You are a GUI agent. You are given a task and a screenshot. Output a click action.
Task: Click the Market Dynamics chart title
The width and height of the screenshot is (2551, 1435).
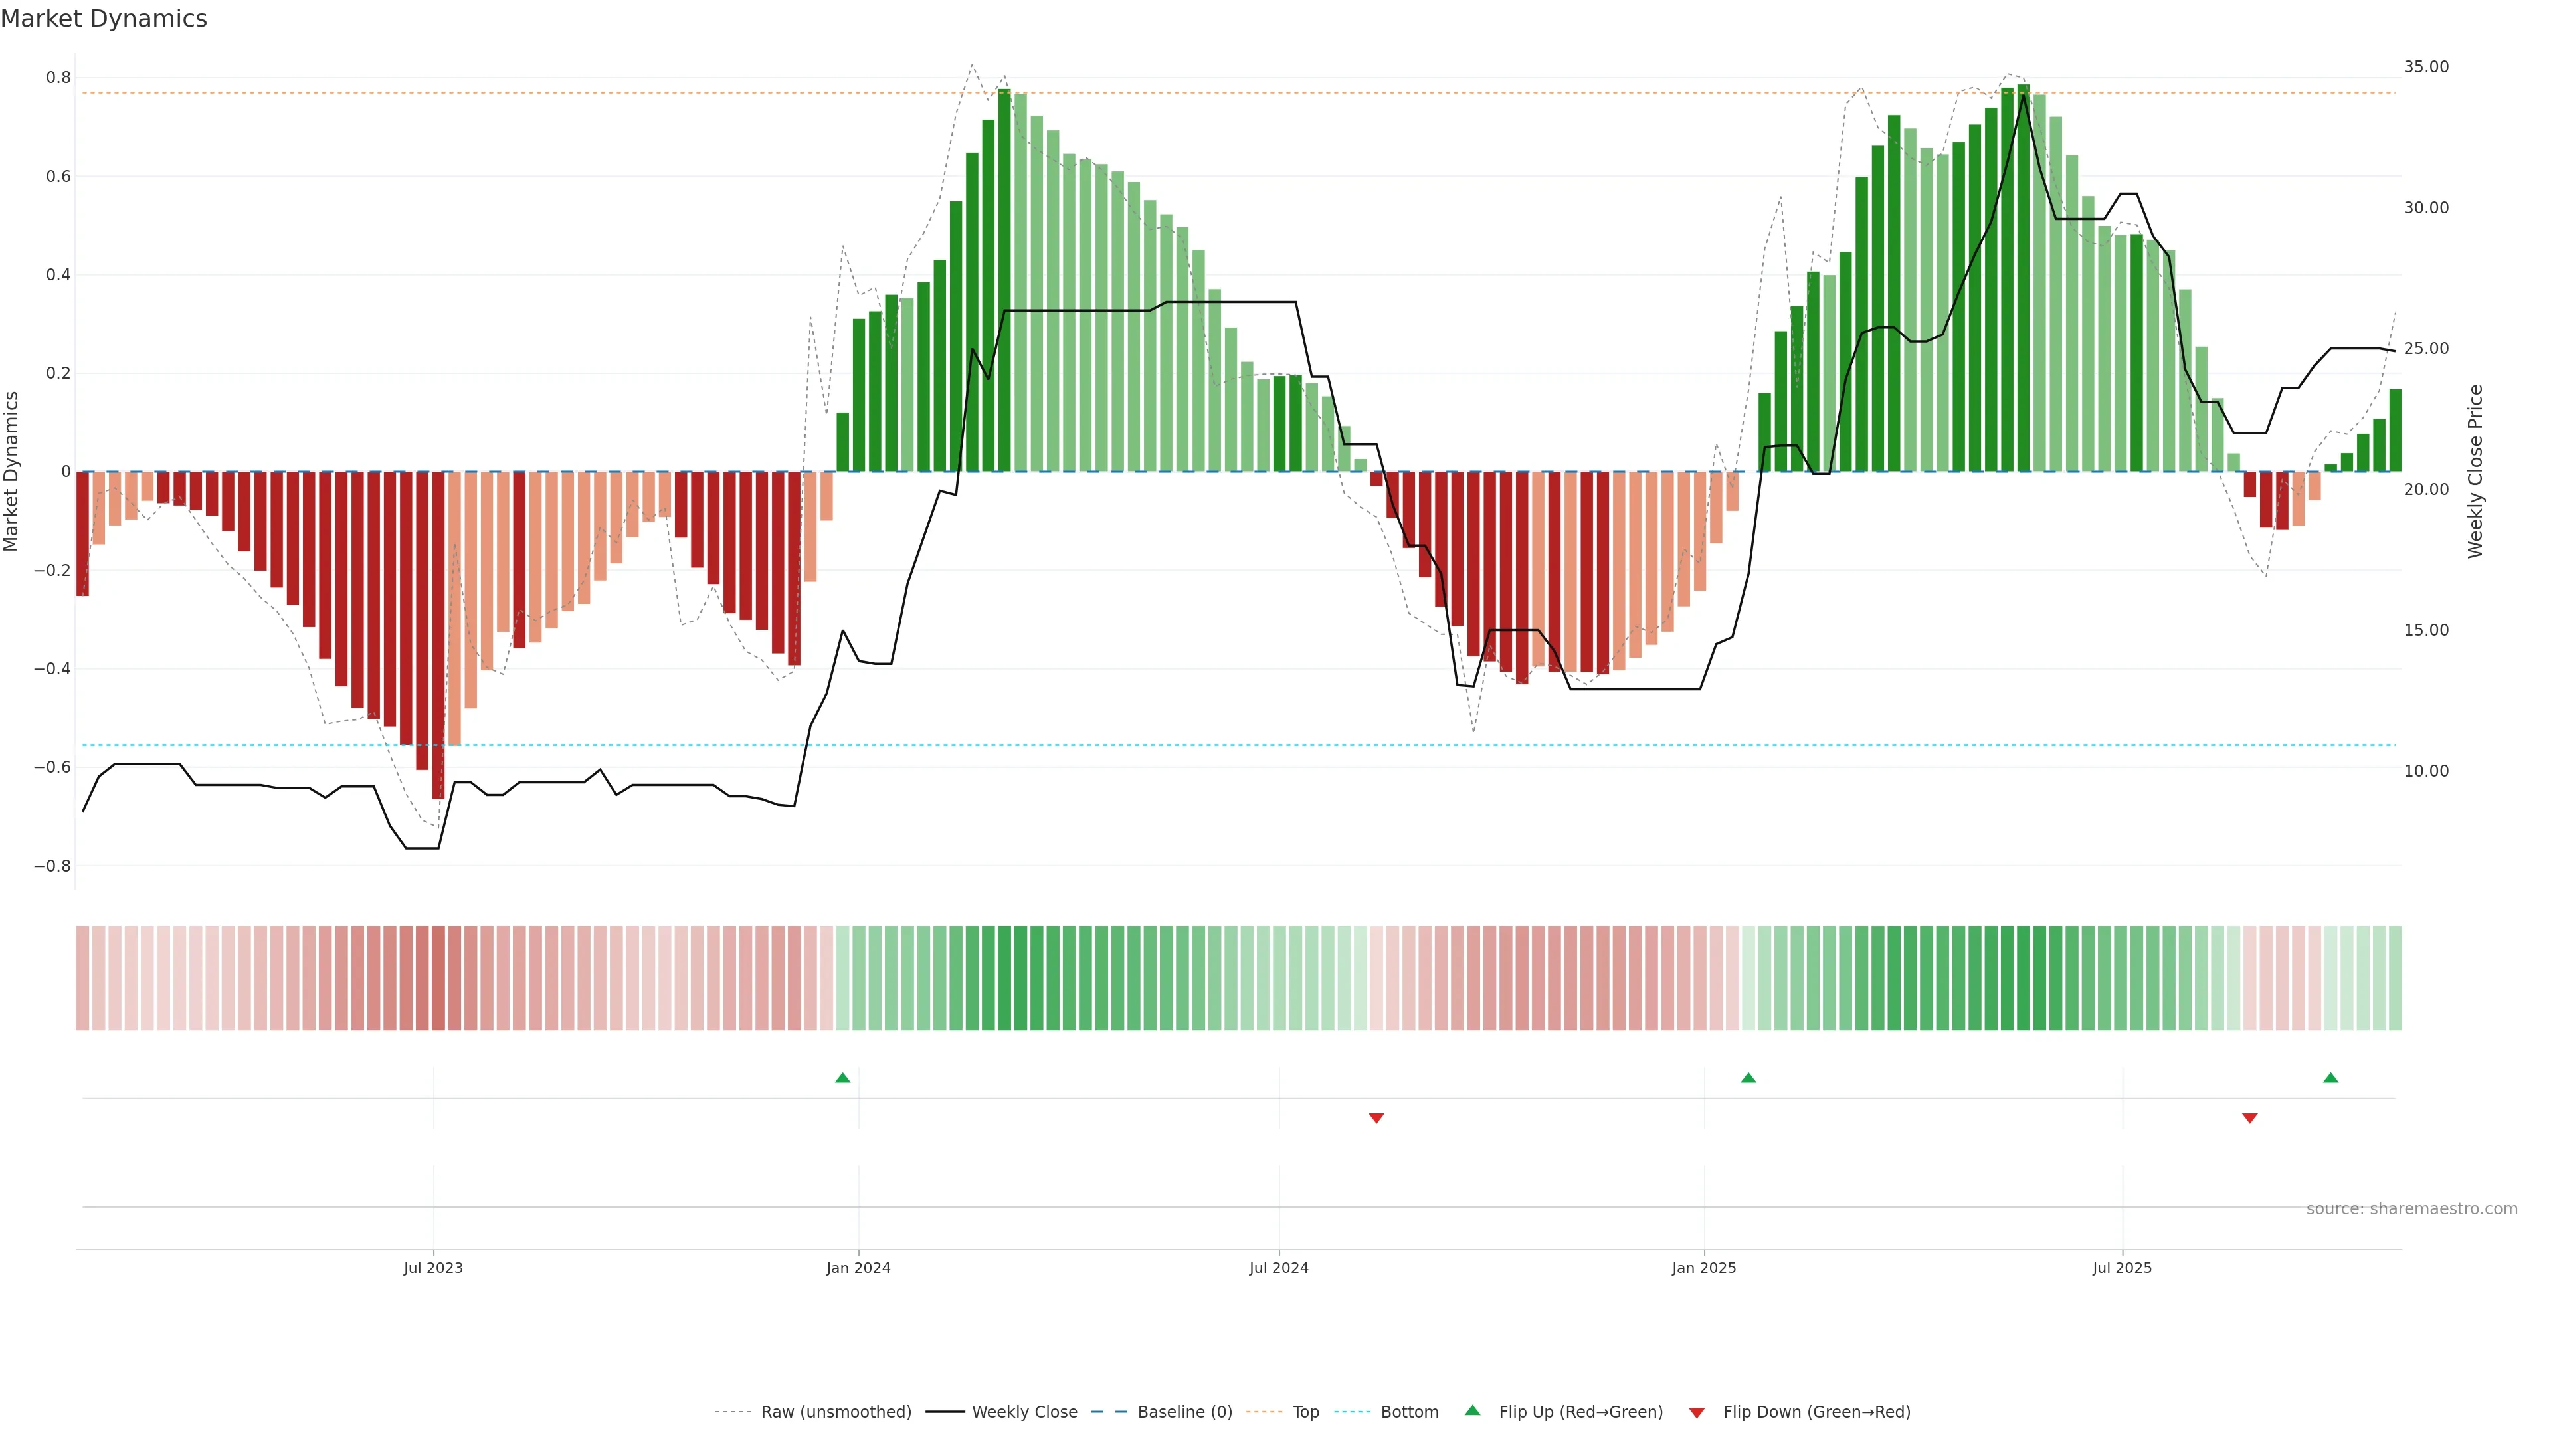click(x=104, y=19)
